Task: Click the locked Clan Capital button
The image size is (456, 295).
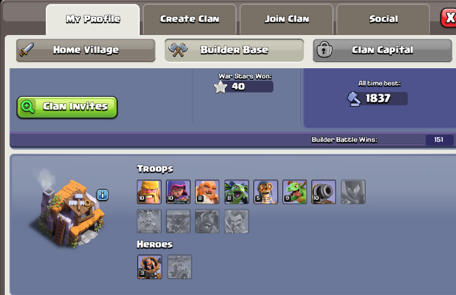Action: [x=382, y=50]
